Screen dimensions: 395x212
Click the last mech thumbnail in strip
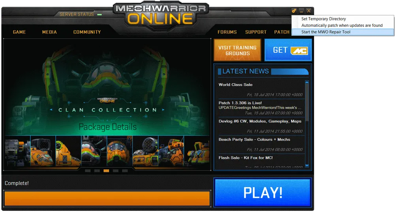(x=197, y=151)
